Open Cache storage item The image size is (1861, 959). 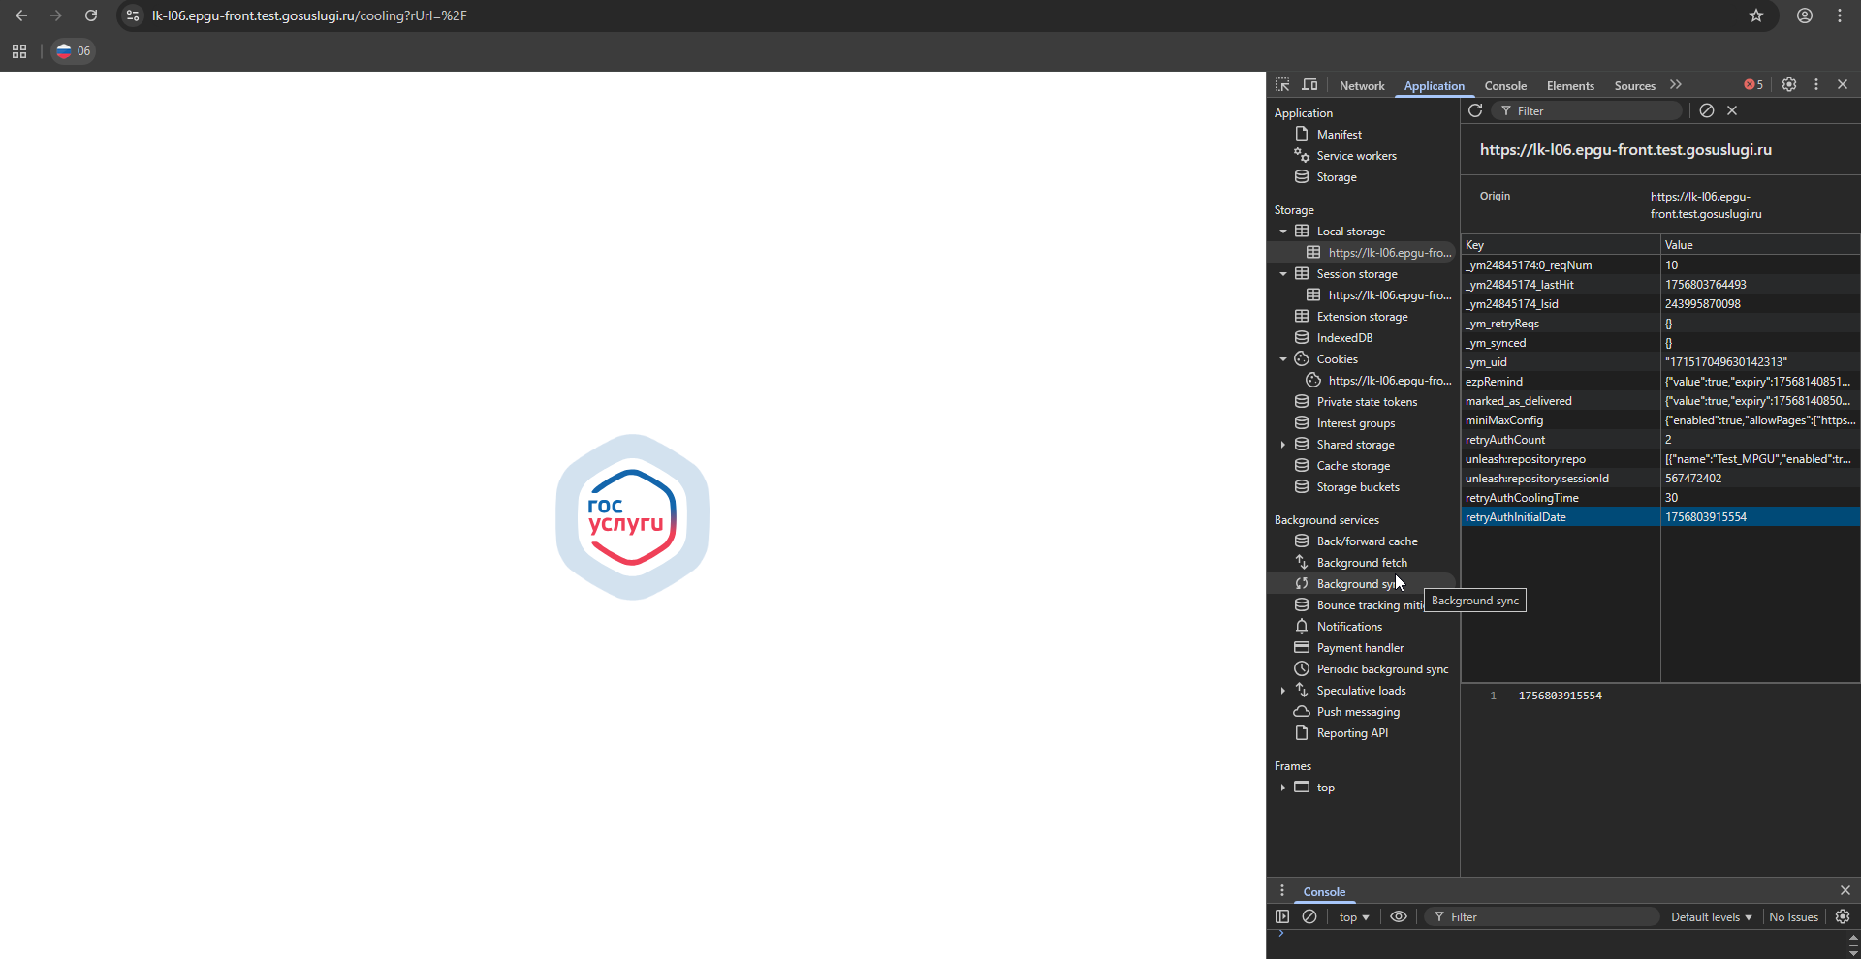coord(1353,466)
